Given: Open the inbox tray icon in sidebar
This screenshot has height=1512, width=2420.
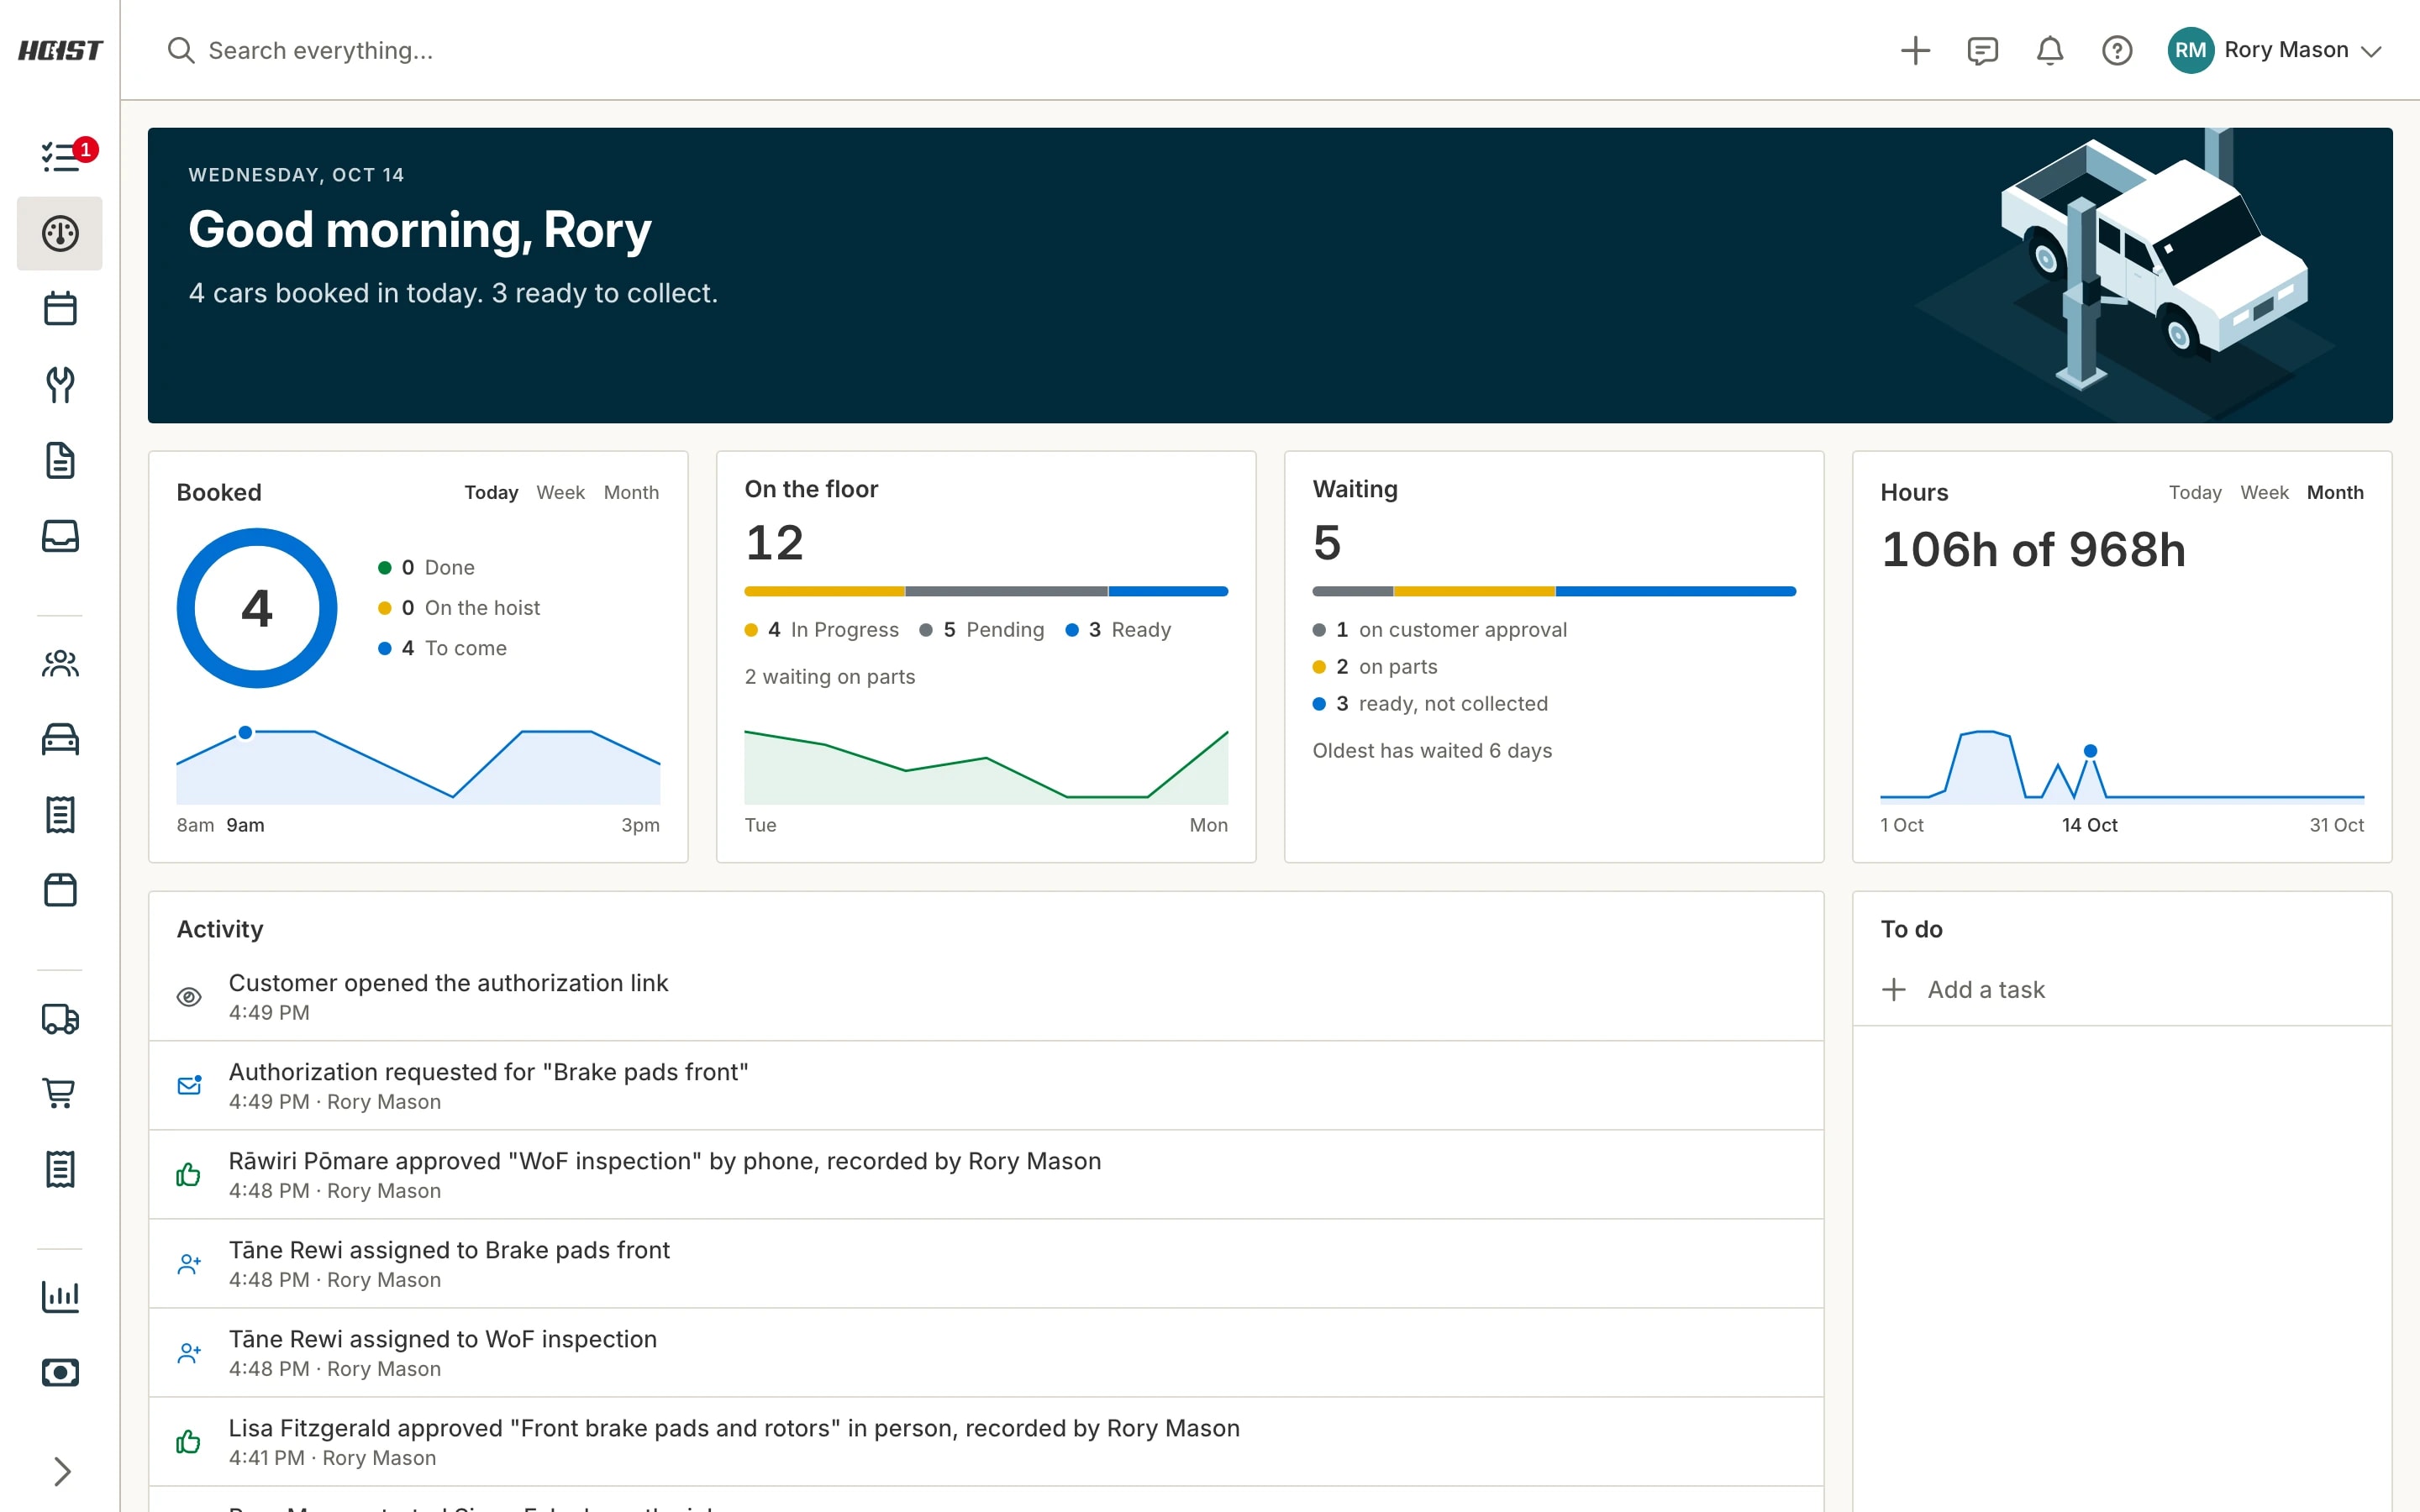Looking at the screenshot, I should tap(60, 537).
